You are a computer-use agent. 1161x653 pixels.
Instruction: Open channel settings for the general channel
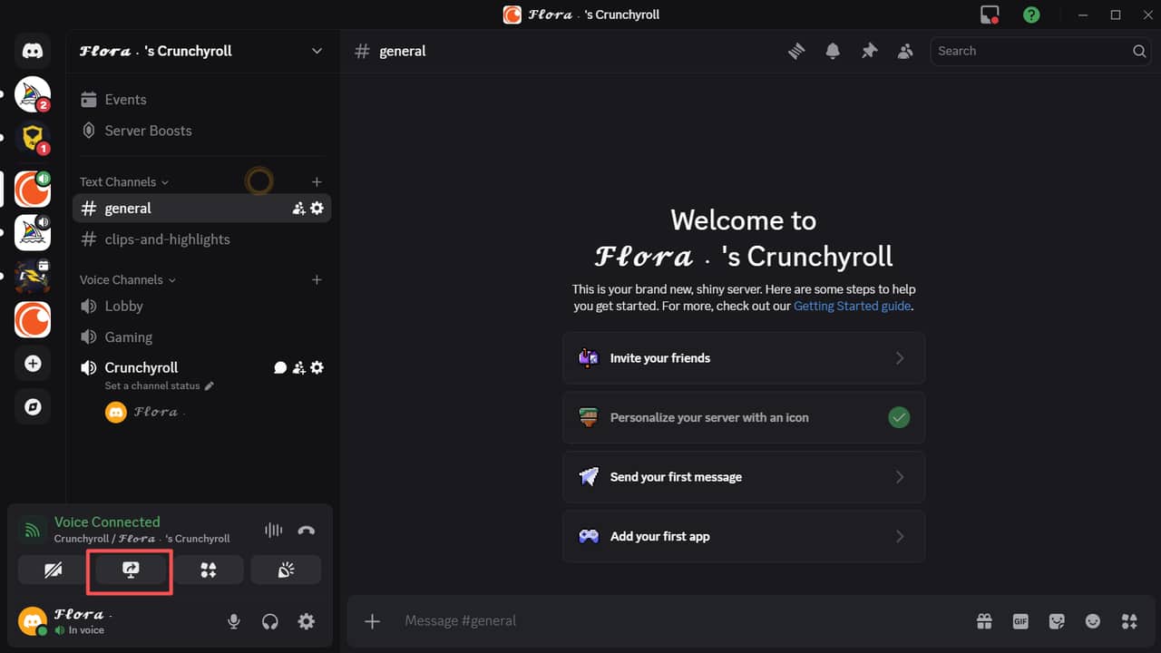(316, 208)
